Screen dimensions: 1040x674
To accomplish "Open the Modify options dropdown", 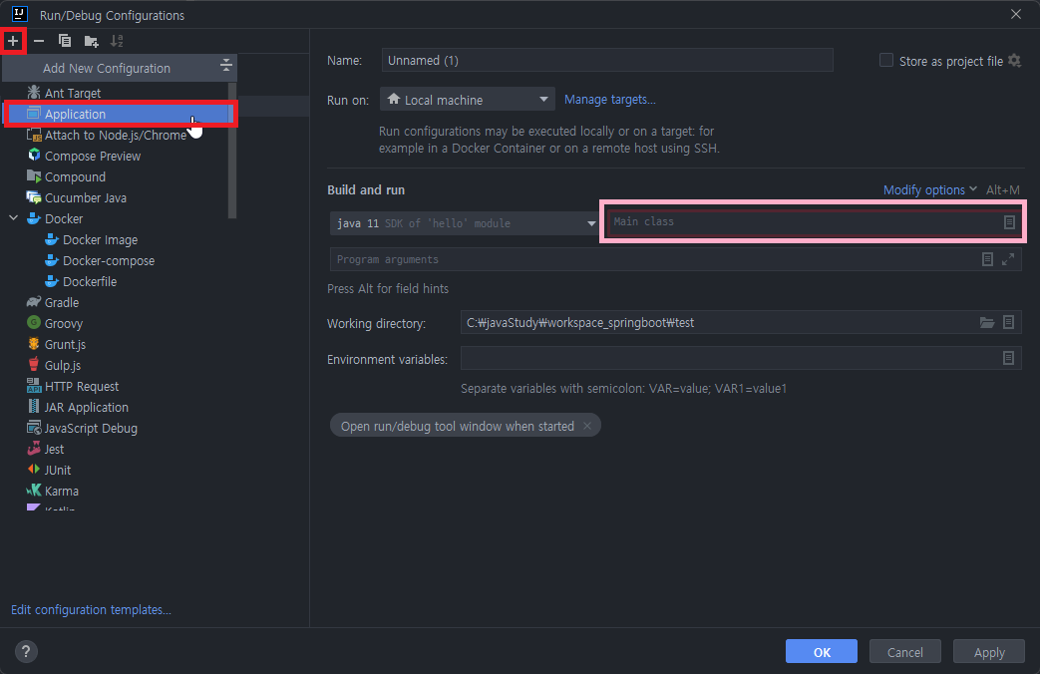I will (930, 190).
